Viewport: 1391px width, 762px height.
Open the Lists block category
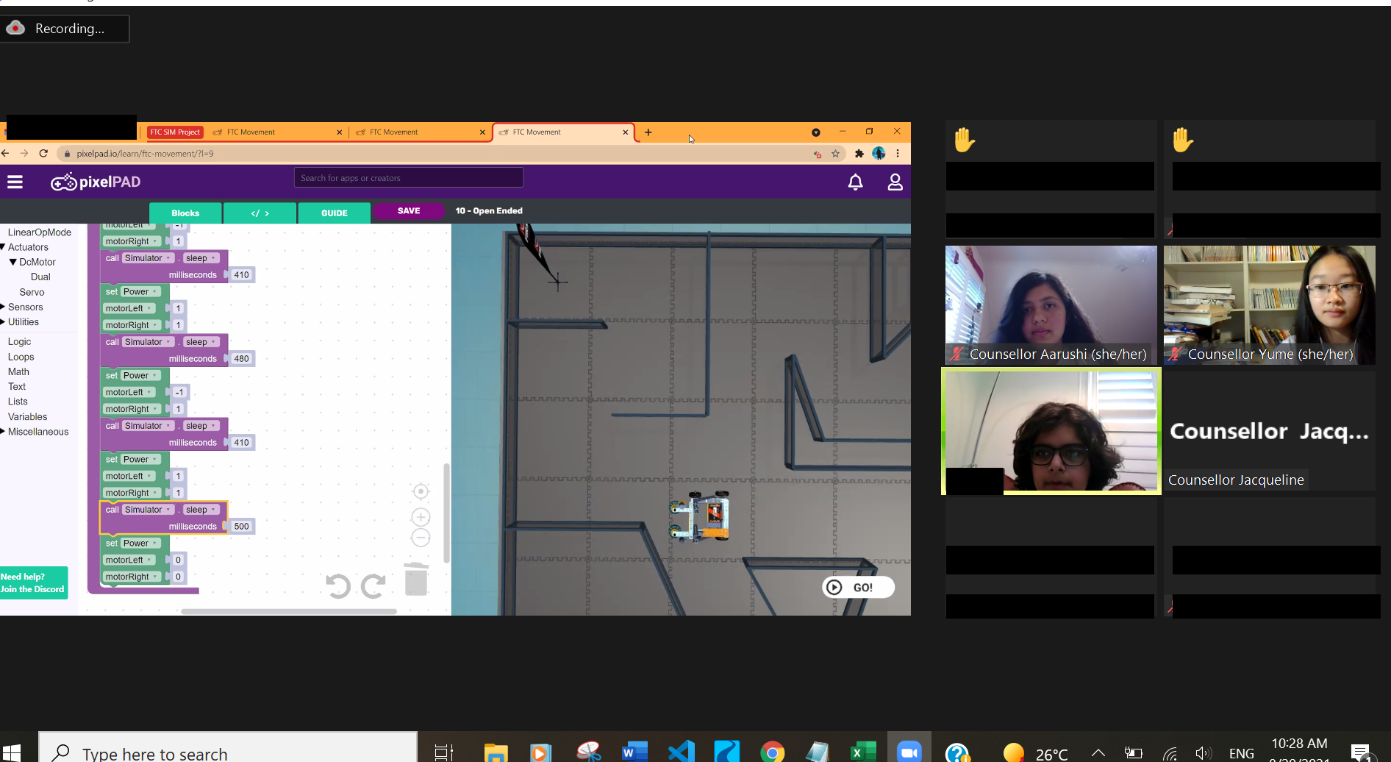pyautogui.click(x=18, y=402)
